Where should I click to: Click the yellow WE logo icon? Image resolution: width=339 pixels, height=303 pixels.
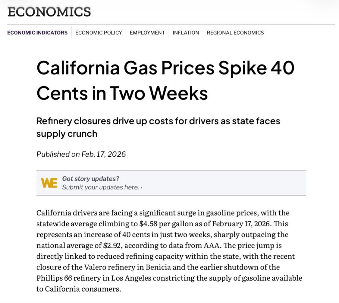coord(49,183)
